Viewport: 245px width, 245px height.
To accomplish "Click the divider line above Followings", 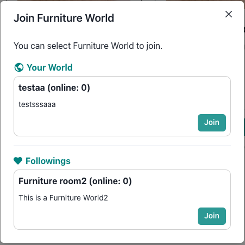I will click(x=122, y=145).
